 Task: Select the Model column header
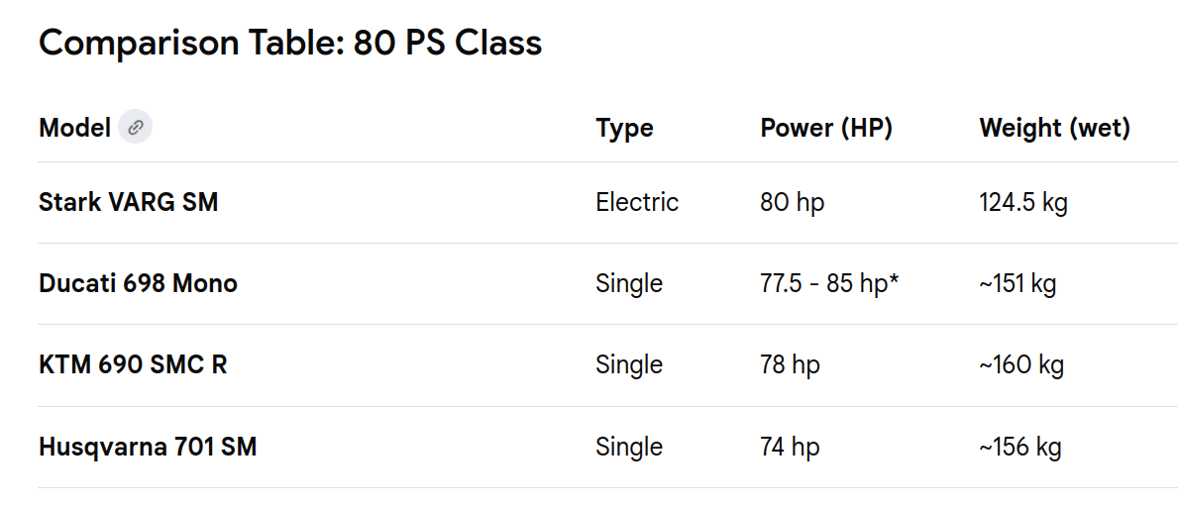pos(74,128)
